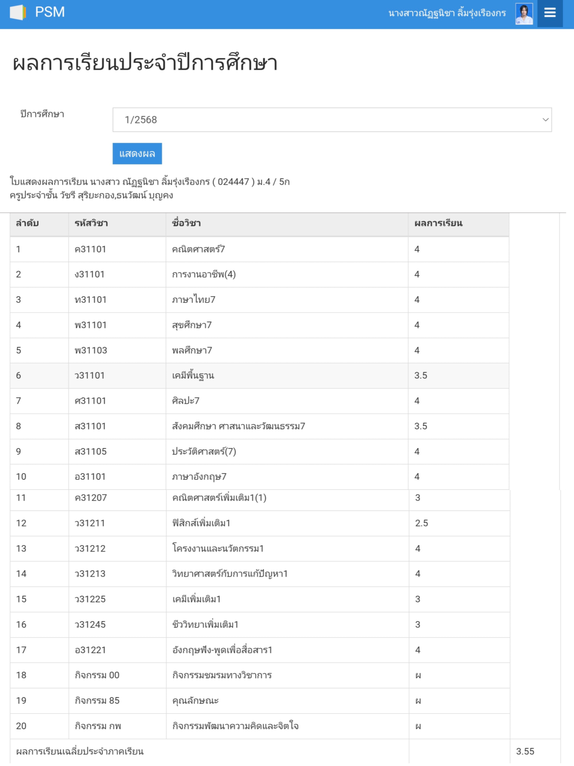Click the รหัสวิชา column header
Image resolution: width=574 pixels, height=766 pixels.
91,223
